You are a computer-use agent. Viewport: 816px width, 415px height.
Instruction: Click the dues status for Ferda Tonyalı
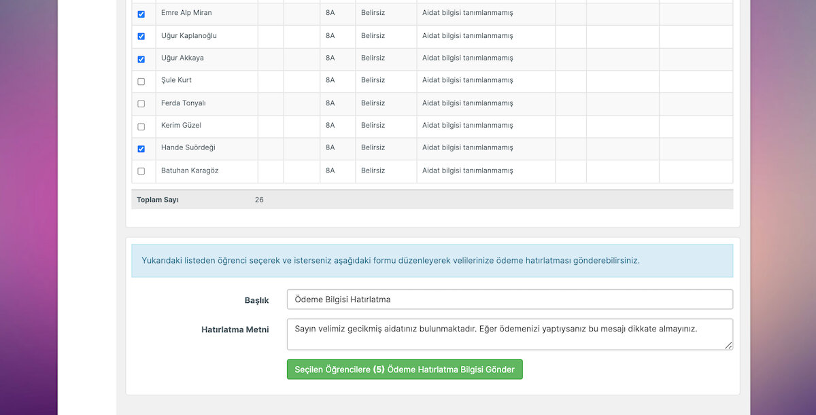click(467, 103)
